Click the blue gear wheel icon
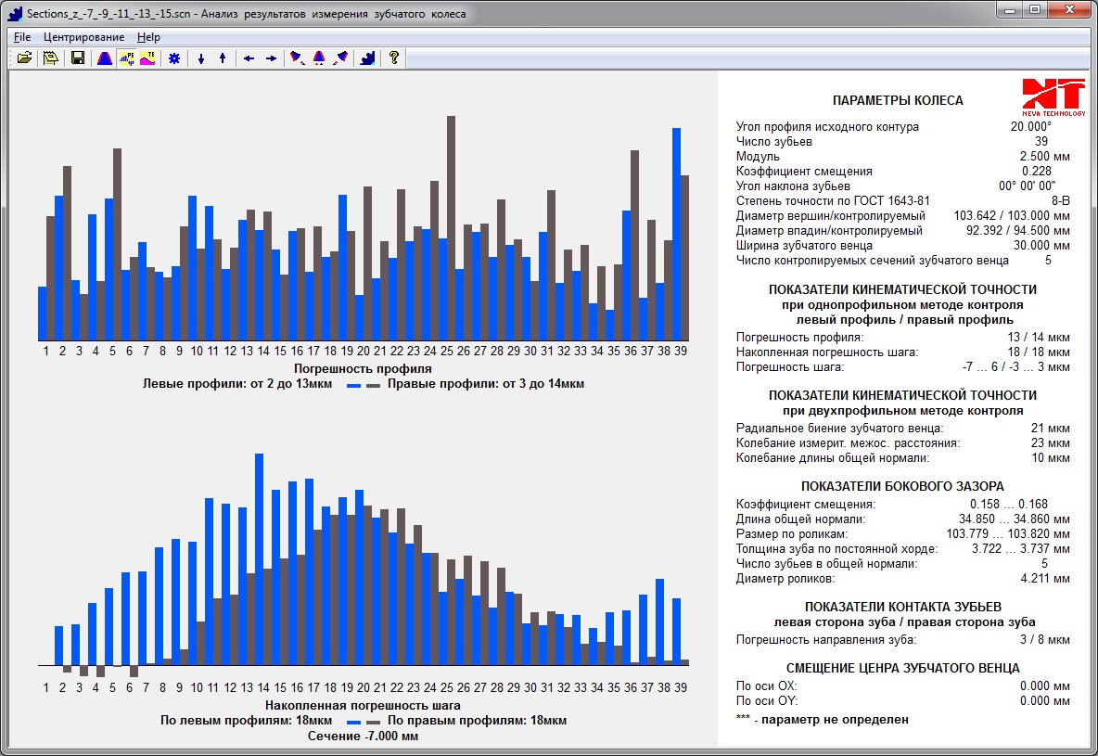The height and width of the screenshot is (756, 1098). point(174,58)
